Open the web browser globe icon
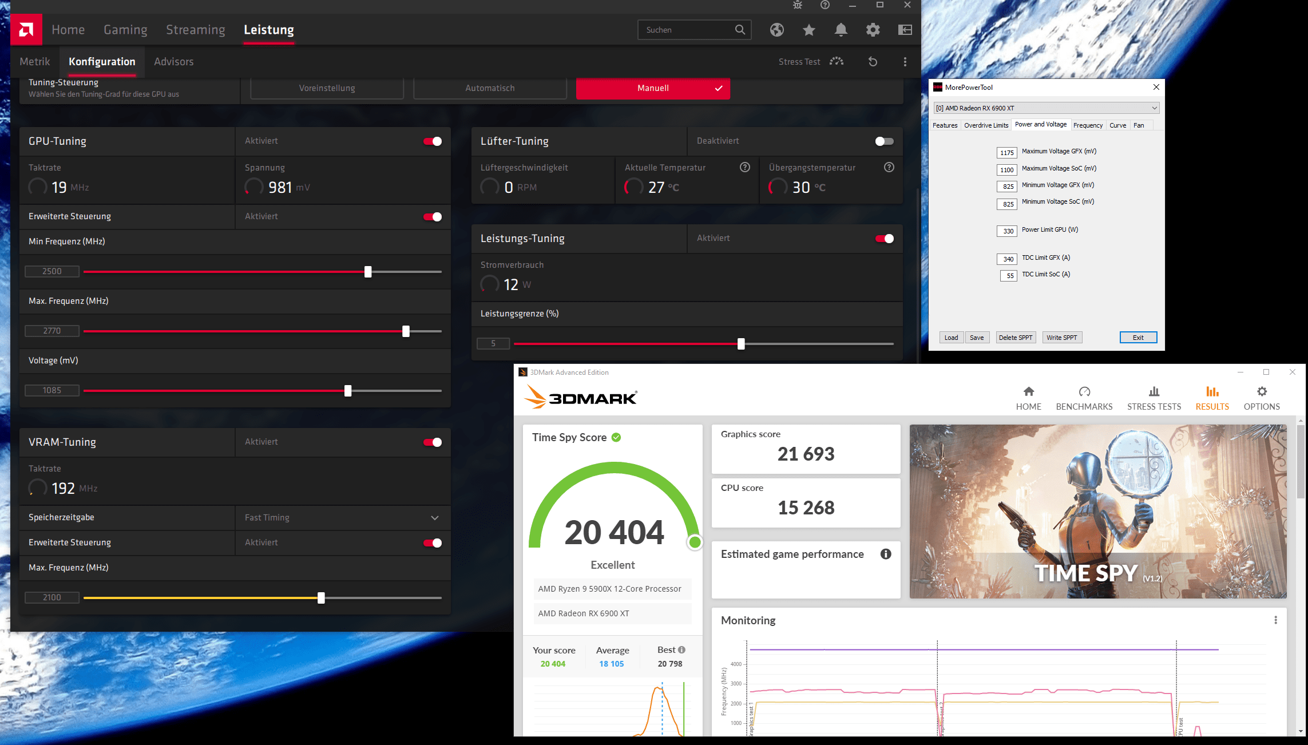Viewport: 1308px width, 745px height. pyautogui.click(x=776, y=30)
